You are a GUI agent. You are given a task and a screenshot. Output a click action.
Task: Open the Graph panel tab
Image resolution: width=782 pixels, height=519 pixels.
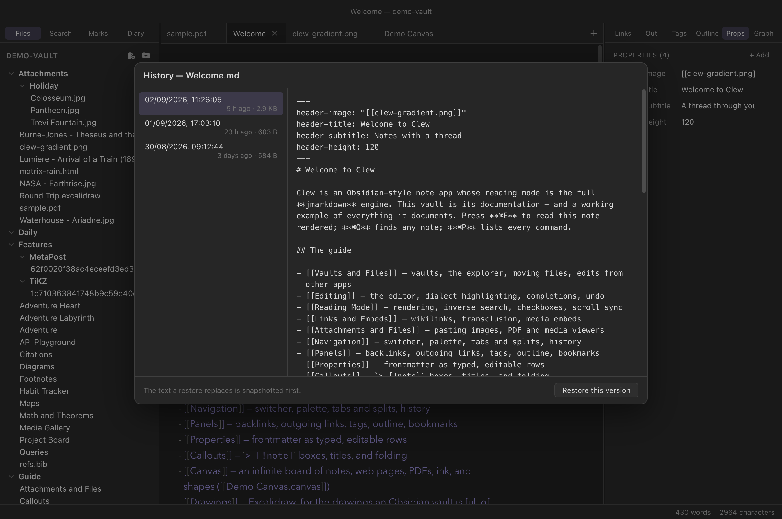pos(763,34)
